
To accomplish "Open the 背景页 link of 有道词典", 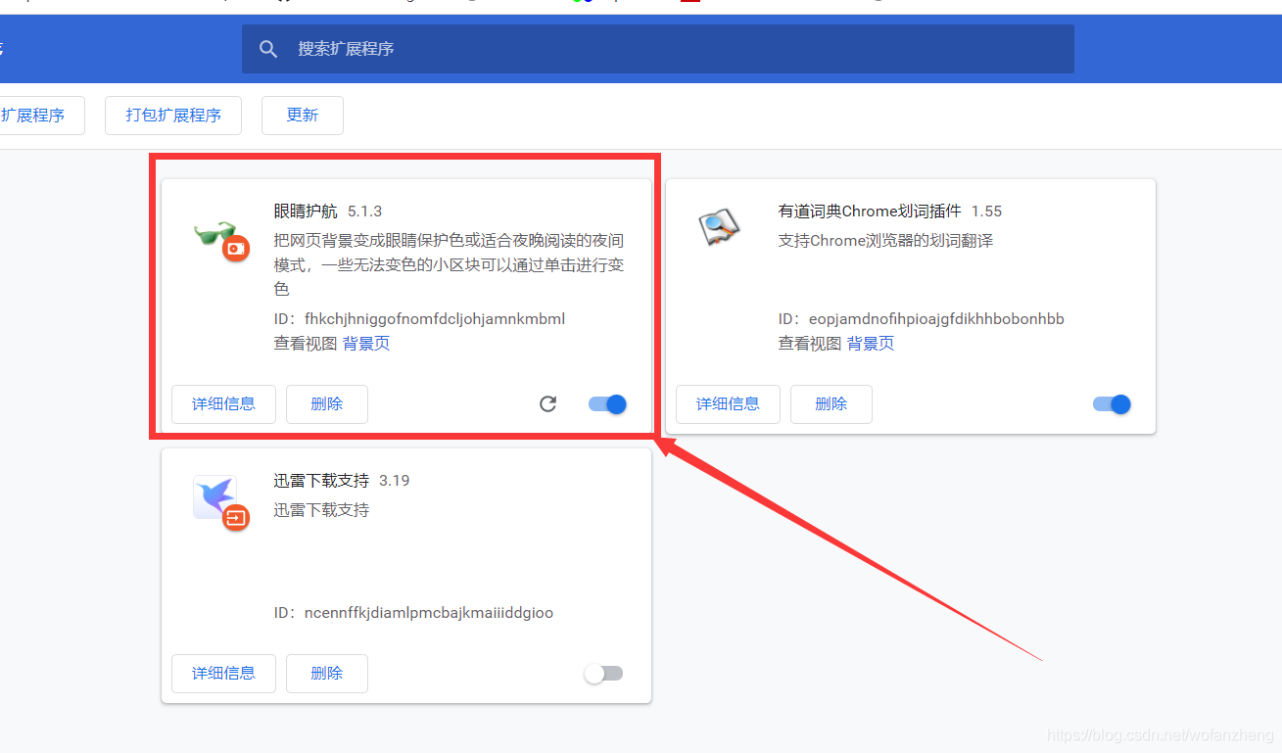I will (870, 343).
